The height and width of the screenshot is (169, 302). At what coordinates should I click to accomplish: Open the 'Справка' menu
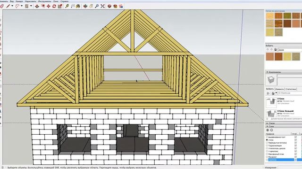65,1
